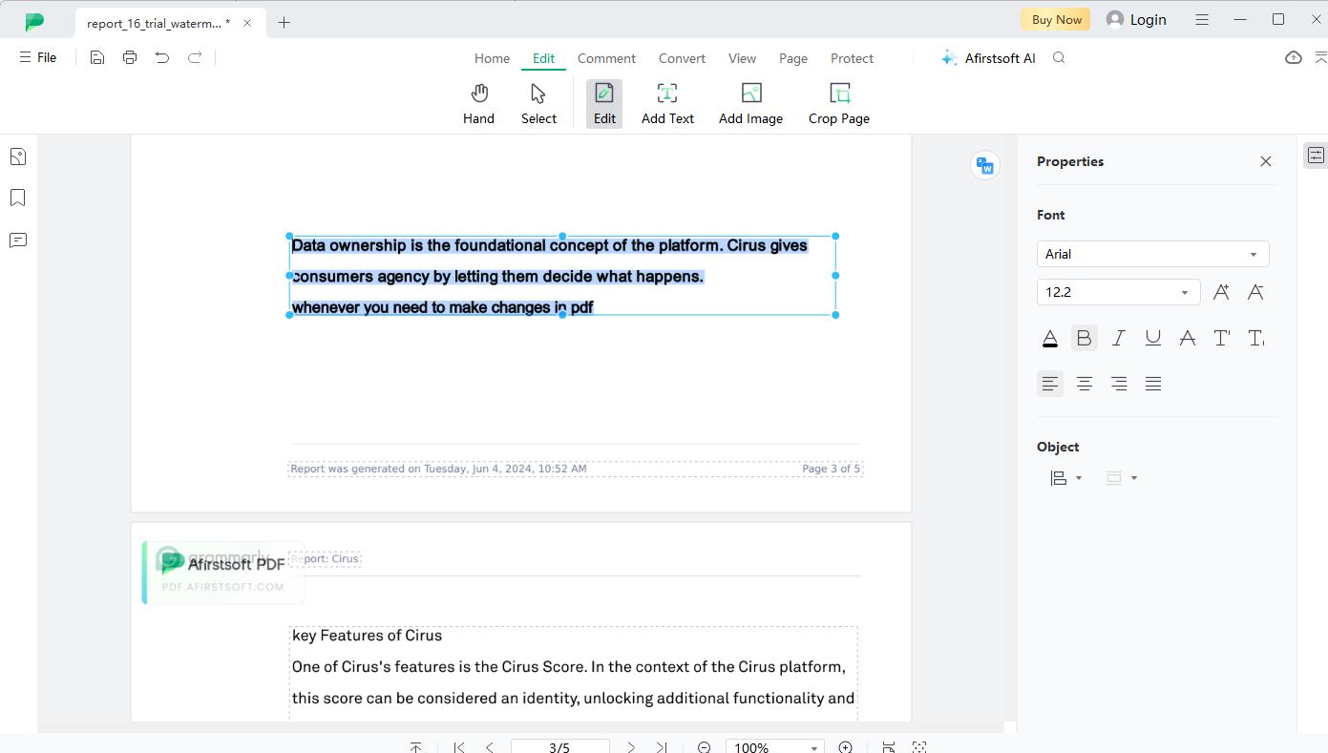Click the Edit tool button
Image resolution: width=1328 pixels, height=753 pixels.
604,104
